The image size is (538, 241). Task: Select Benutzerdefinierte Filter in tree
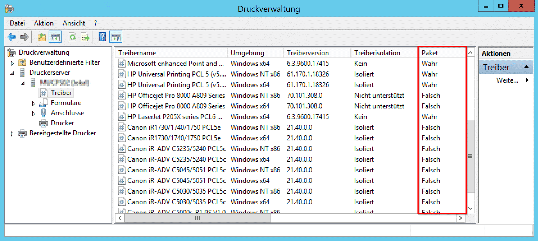pos(65,62)
